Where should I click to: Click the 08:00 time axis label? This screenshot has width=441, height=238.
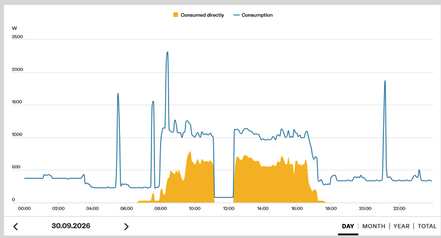[161, 209]
